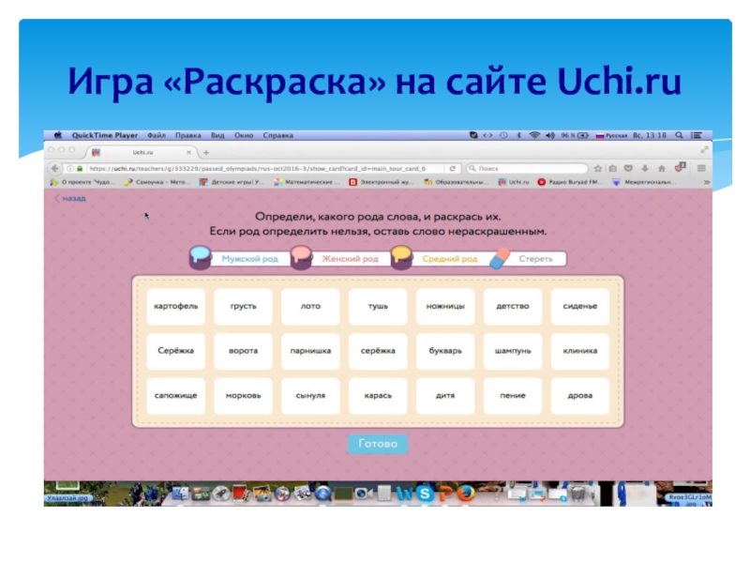Screen dimensions: 750x563
Task: Click the word card сиденье
Action: tap(580, 306)
